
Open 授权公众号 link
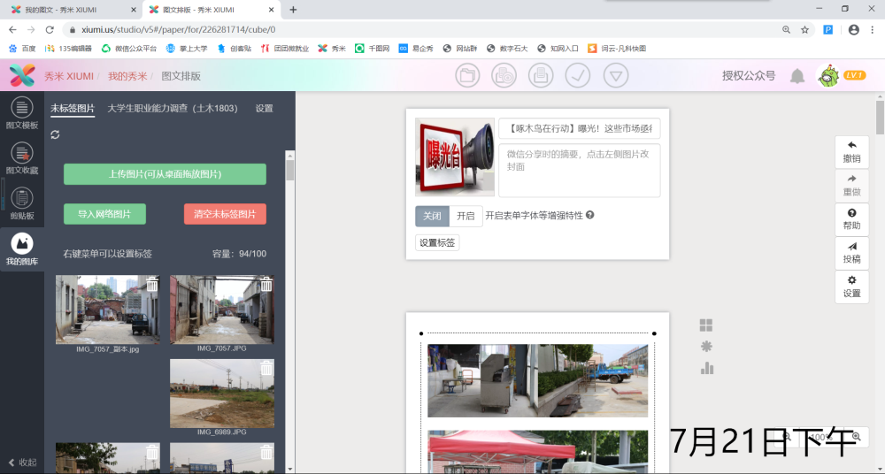tap(749, 76)
